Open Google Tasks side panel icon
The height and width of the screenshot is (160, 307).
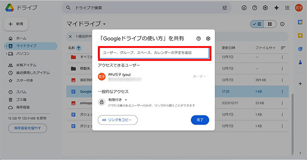point(300,49)
